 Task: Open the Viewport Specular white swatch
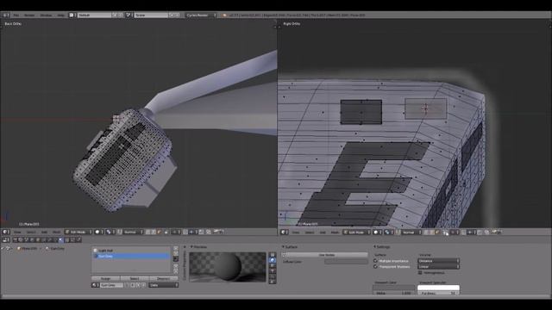coord(438,288)
